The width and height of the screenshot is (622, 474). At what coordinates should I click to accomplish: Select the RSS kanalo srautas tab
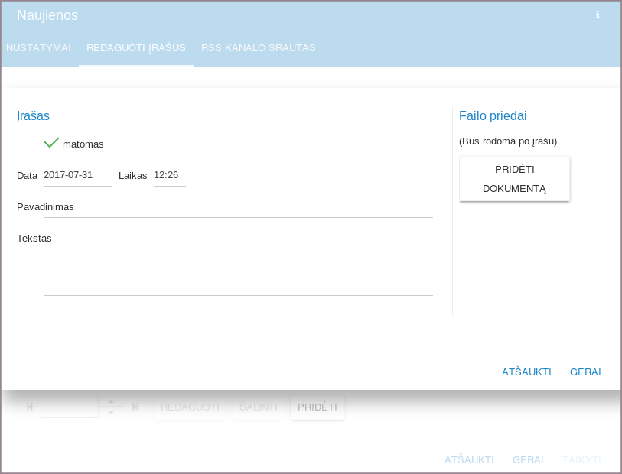[x=258, y=48]
